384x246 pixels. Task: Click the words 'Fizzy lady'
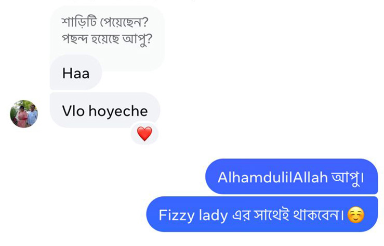(193, 215)
